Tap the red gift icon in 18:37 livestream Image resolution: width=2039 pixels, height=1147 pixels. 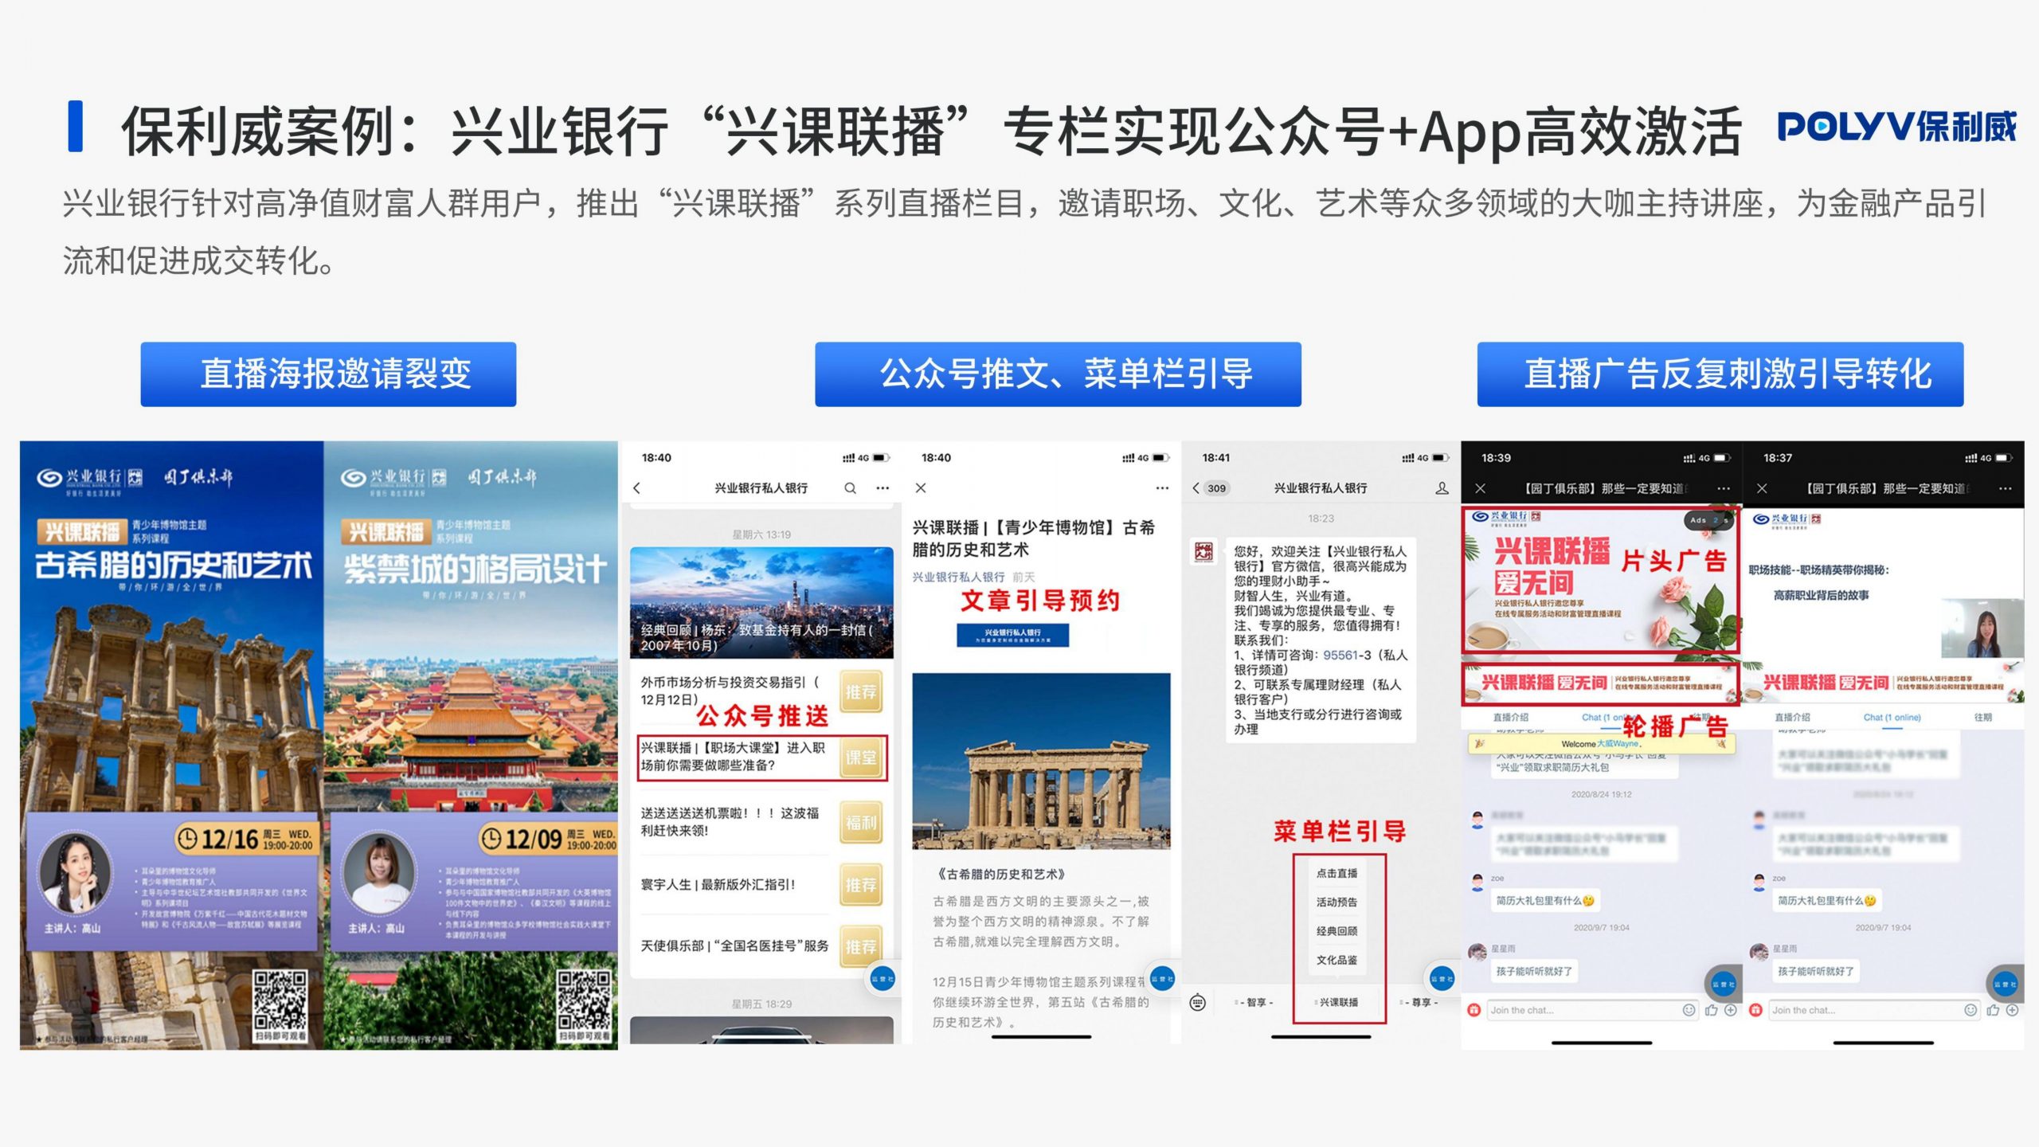click(x=1755, y=1010)
